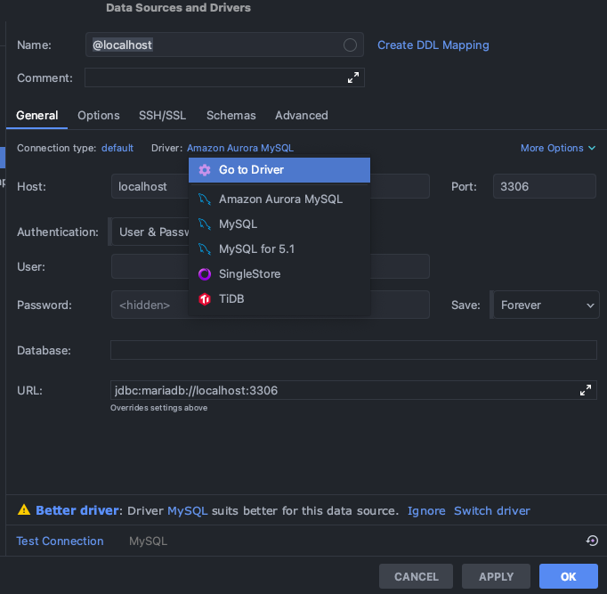Expand the URL field editor
Image resolution: width=607 pixels, height=594 pixels.
tap(586, 390)
